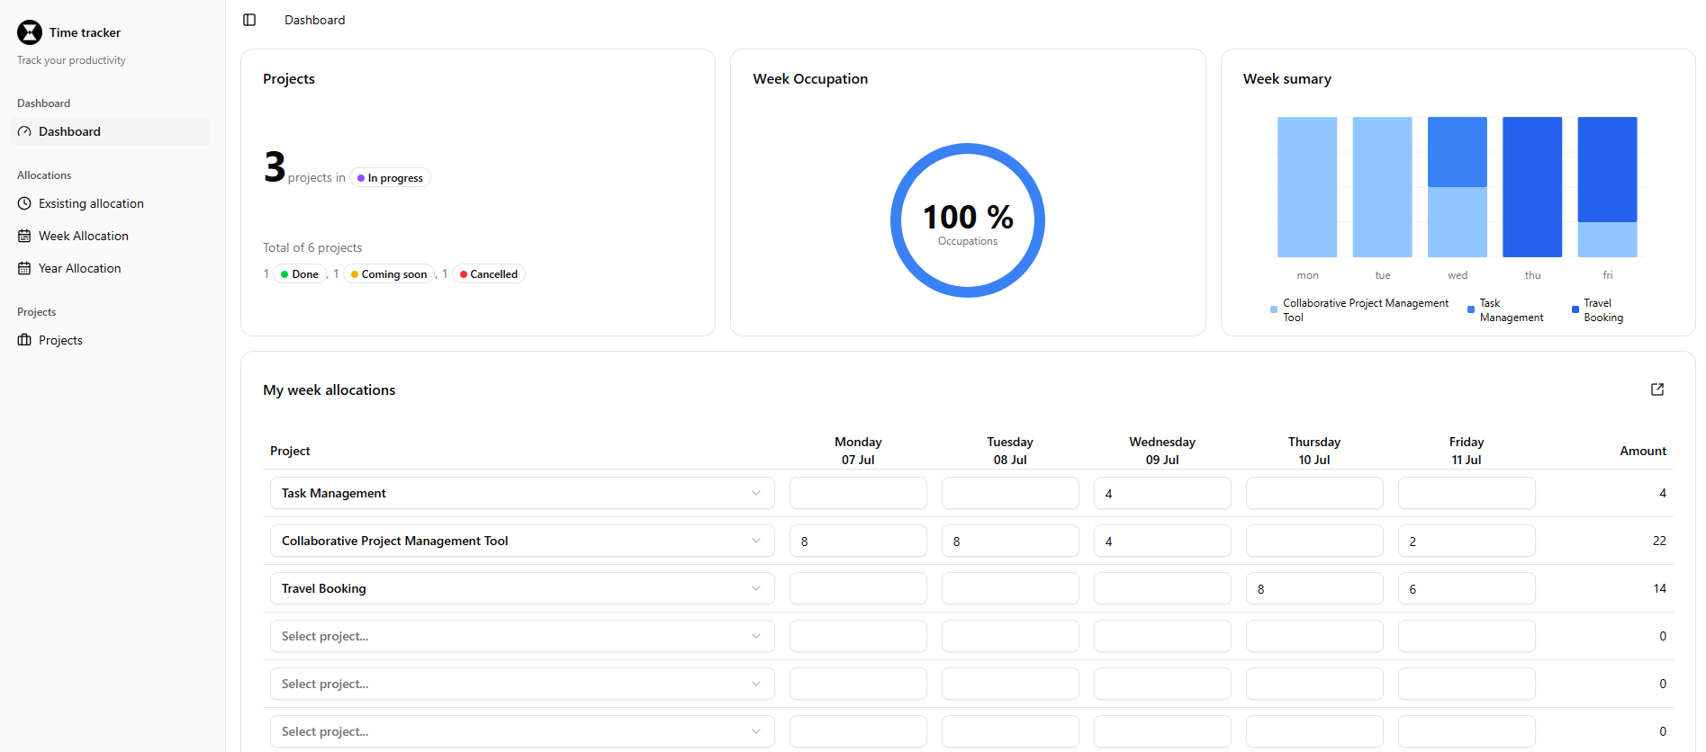The width and height of the screenshot is (1706, 752).
Task: Click the Tuesday bar in Week sumary chart
Action: point(1382,187)
